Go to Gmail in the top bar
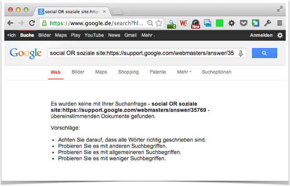 click(x=130, y=36)
